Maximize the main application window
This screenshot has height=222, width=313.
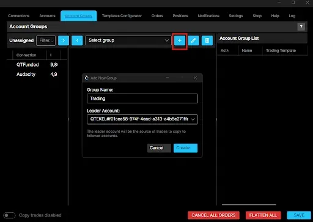[293, 2]
